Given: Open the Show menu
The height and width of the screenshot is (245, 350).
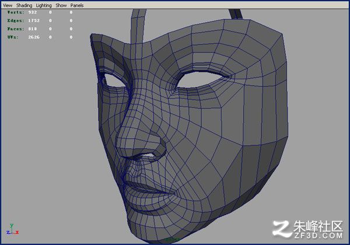Looking at the screenshot, I should click(x=61, y=5).
